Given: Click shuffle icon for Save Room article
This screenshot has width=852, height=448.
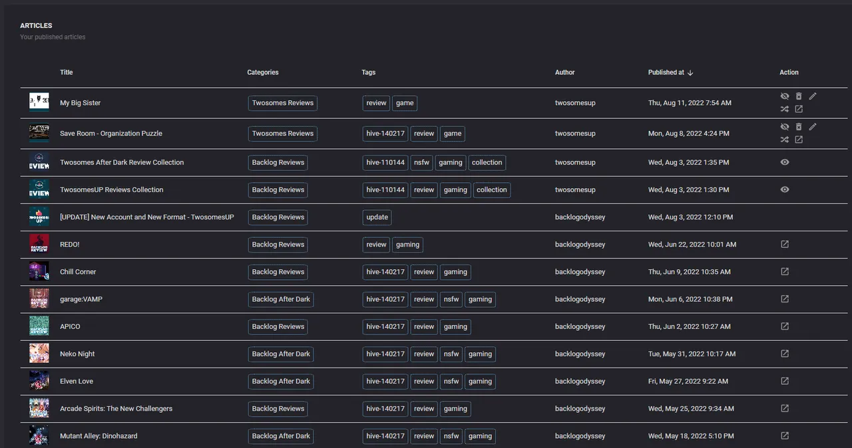Looking at the screenshot, I should point(785,140).
